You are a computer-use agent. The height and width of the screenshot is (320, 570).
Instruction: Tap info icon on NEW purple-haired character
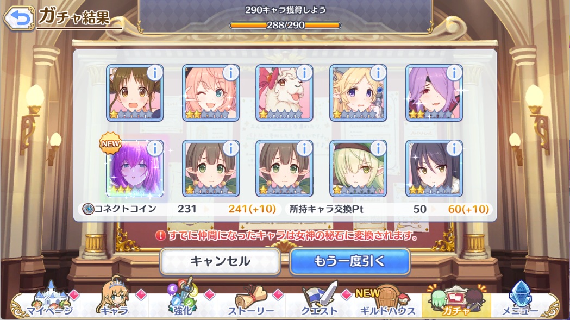155,148
